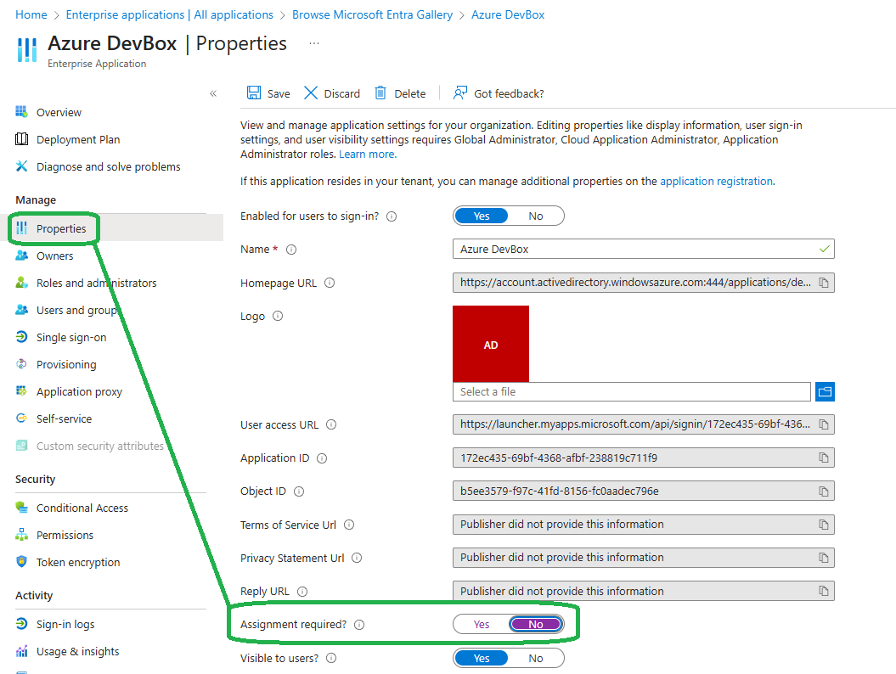The height and width of the screenshot is (674, 896).
Task: Set Enabled for users to sign-in to Yes
Action: (x=482, y=216)
